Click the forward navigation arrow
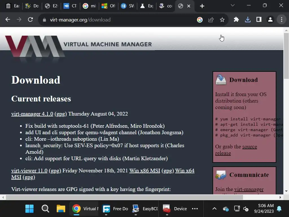Screen dimensions: 289x217 click(19, 19)
